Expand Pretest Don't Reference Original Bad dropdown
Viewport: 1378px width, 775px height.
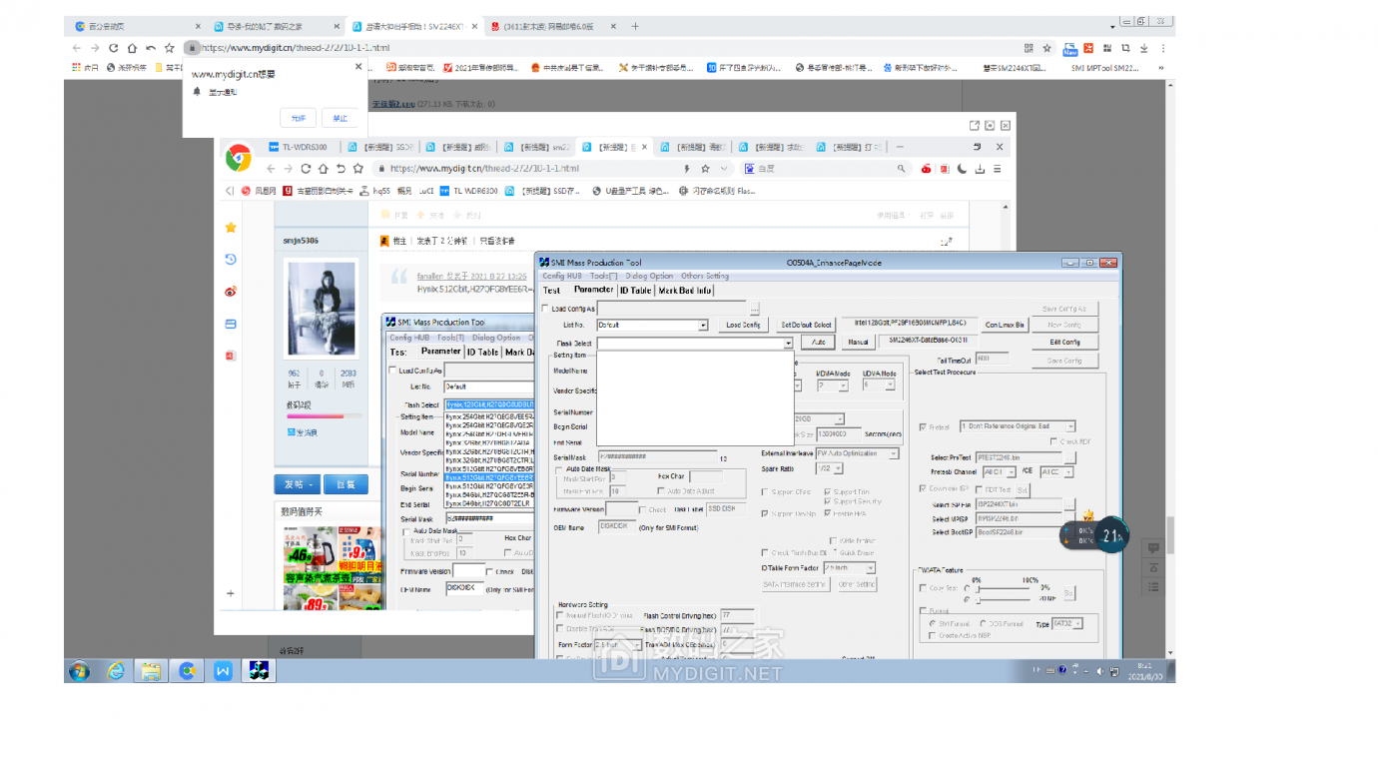[1070, 426]
